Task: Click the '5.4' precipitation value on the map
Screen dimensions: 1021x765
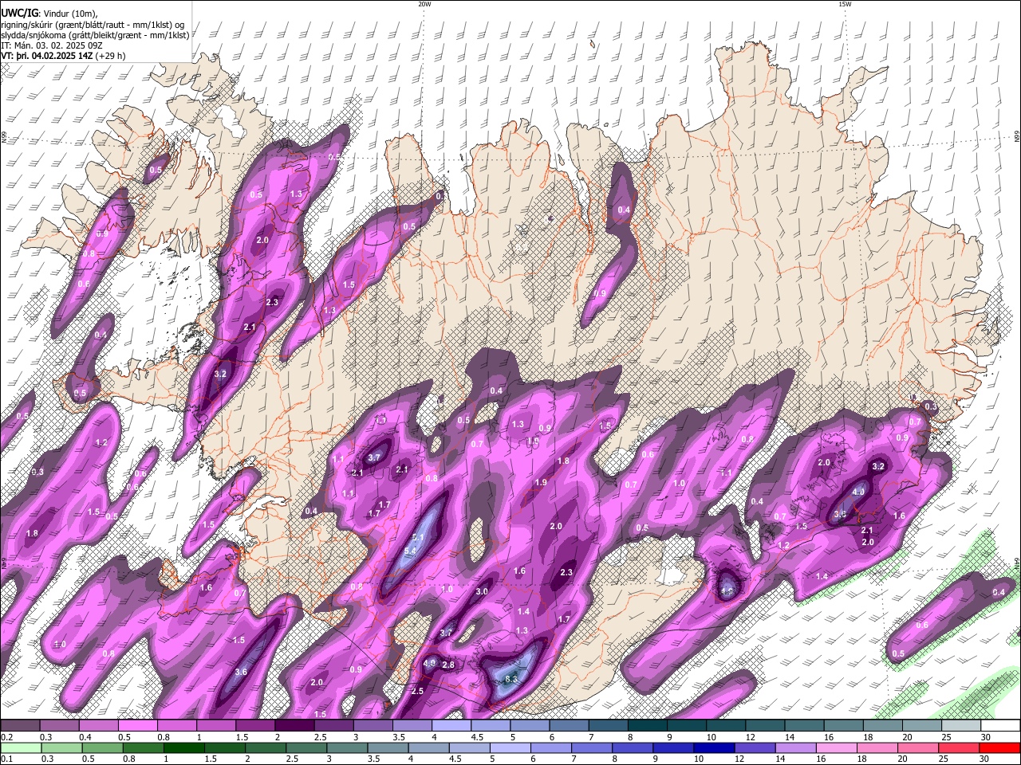Action: (x=411, y=551)
